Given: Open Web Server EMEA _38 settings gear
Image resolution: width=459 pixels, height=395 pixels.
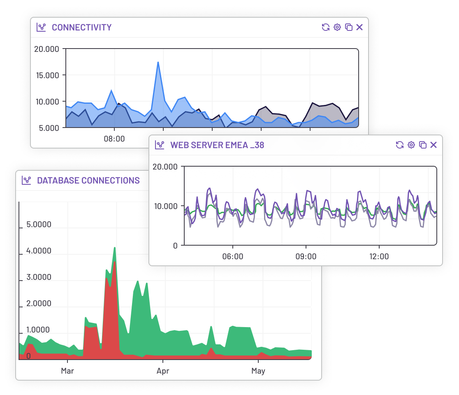Looking at the screenshot, I should [411, 145].
